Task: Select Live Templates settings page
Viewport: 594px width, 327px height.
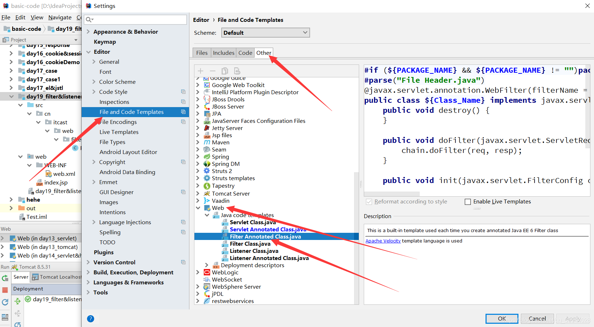Action: [x=119, y=132]
